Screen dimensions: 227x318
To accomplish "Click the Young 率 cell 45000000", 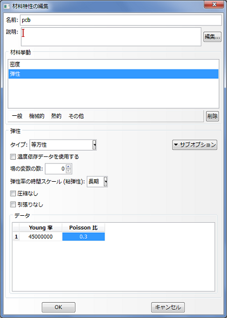I will 41,237.
